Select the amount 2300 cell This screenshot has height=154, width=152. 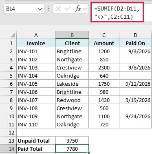pyautogui.click(x=104, y=67)
